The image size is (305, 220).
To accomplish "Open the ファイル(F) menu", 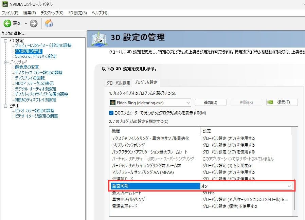I will [10, 13].
